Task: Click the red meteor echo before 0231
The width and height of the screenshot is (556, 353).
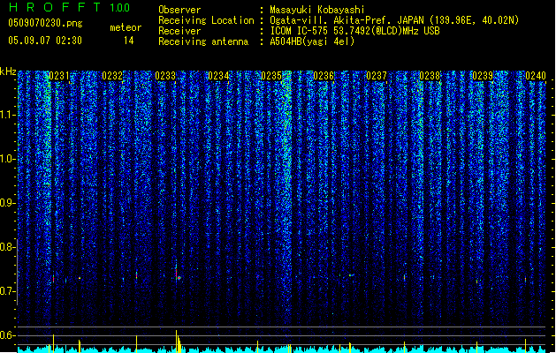Action: point(54,279)
